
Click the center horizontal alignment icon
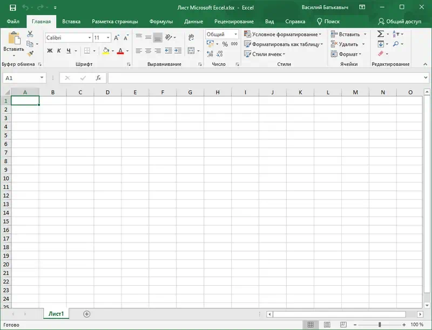(x=148, y=51)
